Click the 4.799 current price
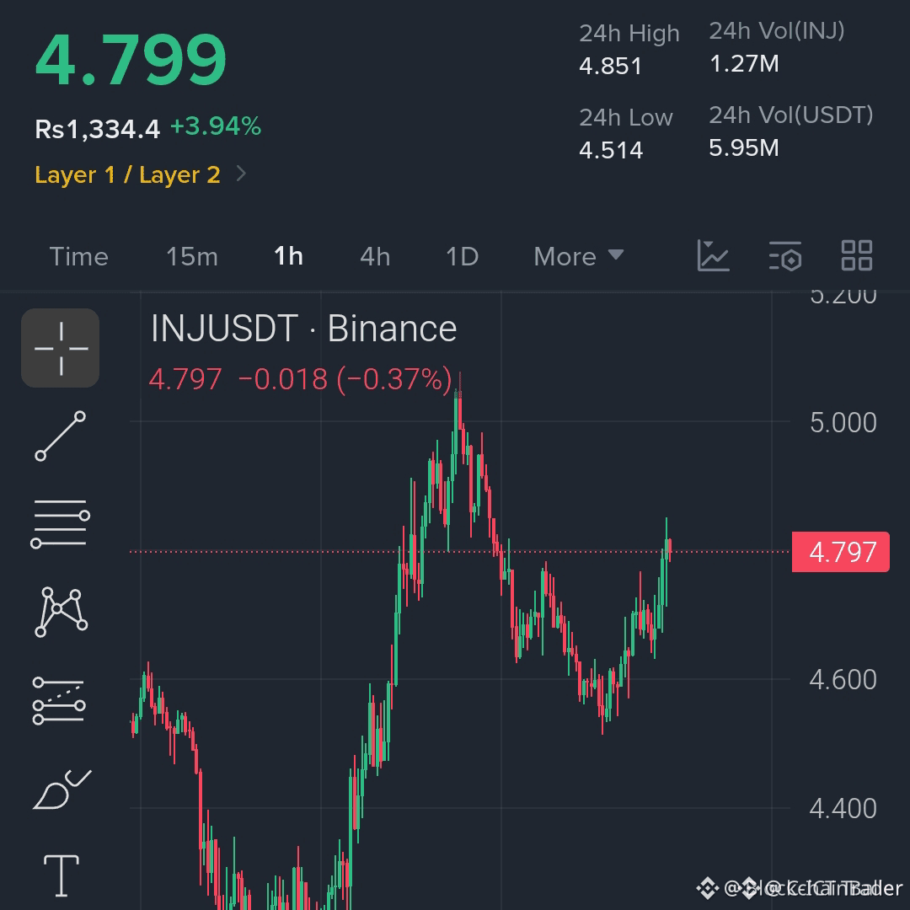This screenshot has width=910, height=910. point(131,59)
